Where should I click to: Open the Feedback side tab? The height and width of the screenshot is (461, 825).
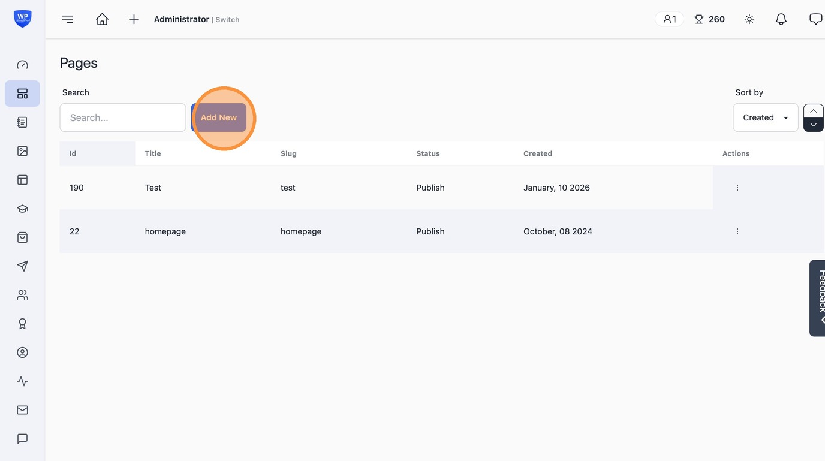click(x=818, y=298)
